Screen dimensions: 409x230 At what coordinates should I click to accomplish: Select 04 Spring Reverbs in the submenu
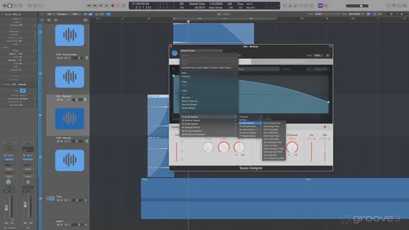(250, 126)
